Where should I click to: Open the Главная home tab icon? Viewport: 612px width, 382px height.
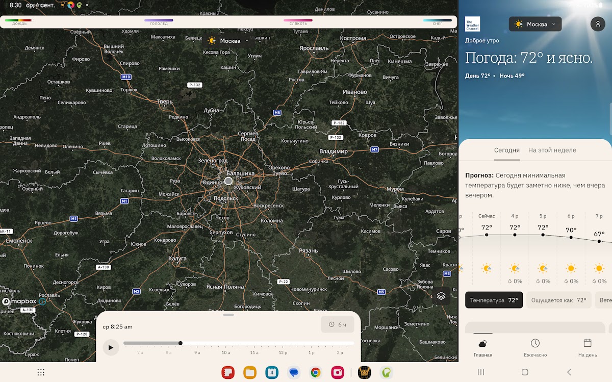click(482, 344)
